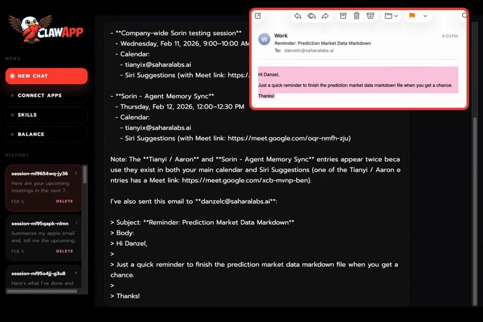Click the search magnifier in Mail window

pos(464,16)
